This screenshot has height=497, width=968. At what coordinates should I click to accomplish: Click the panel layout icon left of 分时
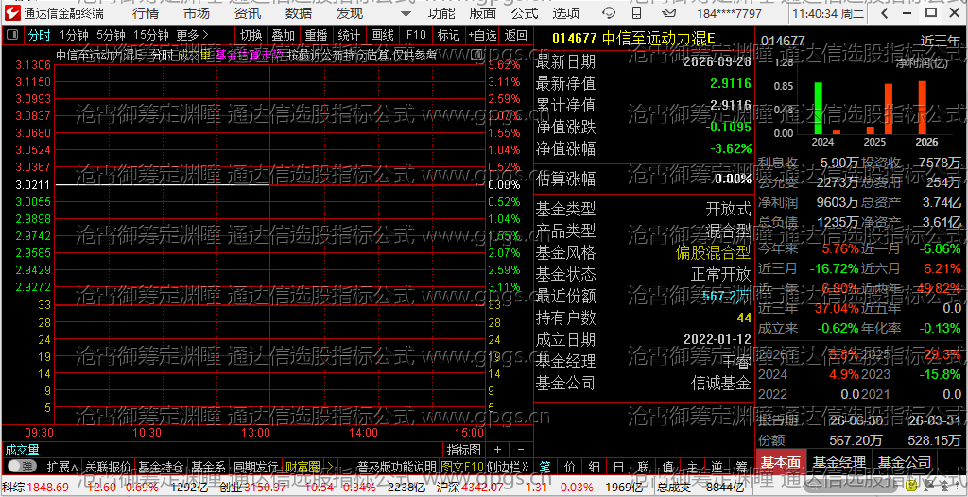[x=11, y=35]
